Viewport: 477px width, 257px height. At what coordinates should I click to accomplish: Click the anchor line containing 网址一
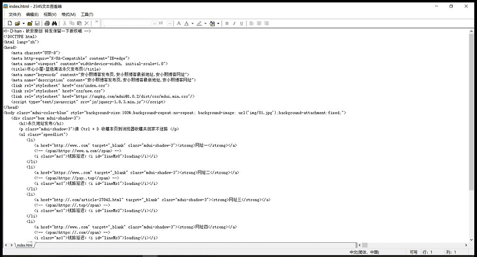coord(136,145)
